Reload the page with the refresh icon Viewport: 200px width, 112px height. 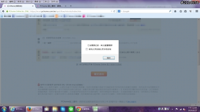114,11
